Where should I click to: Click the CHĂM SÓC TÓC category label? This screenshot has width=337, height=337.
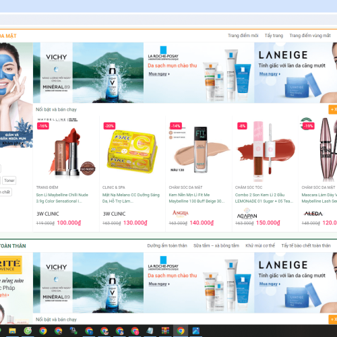point(249,187)
